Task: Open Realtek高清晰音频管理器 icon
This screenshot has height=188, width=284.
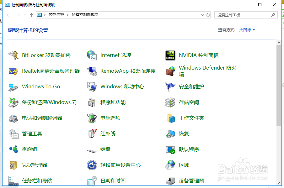Action: (x=13, y=71)
